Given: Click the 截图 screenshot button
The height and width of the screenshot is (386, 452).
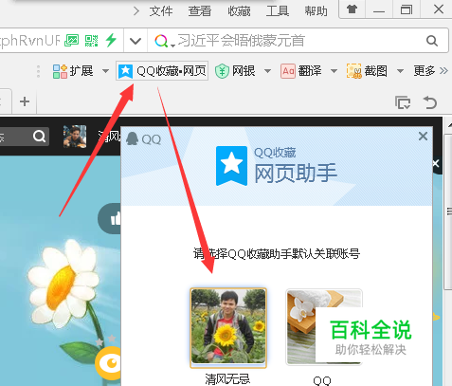Looking at the screenshot, I should click(x=367, y=71).
